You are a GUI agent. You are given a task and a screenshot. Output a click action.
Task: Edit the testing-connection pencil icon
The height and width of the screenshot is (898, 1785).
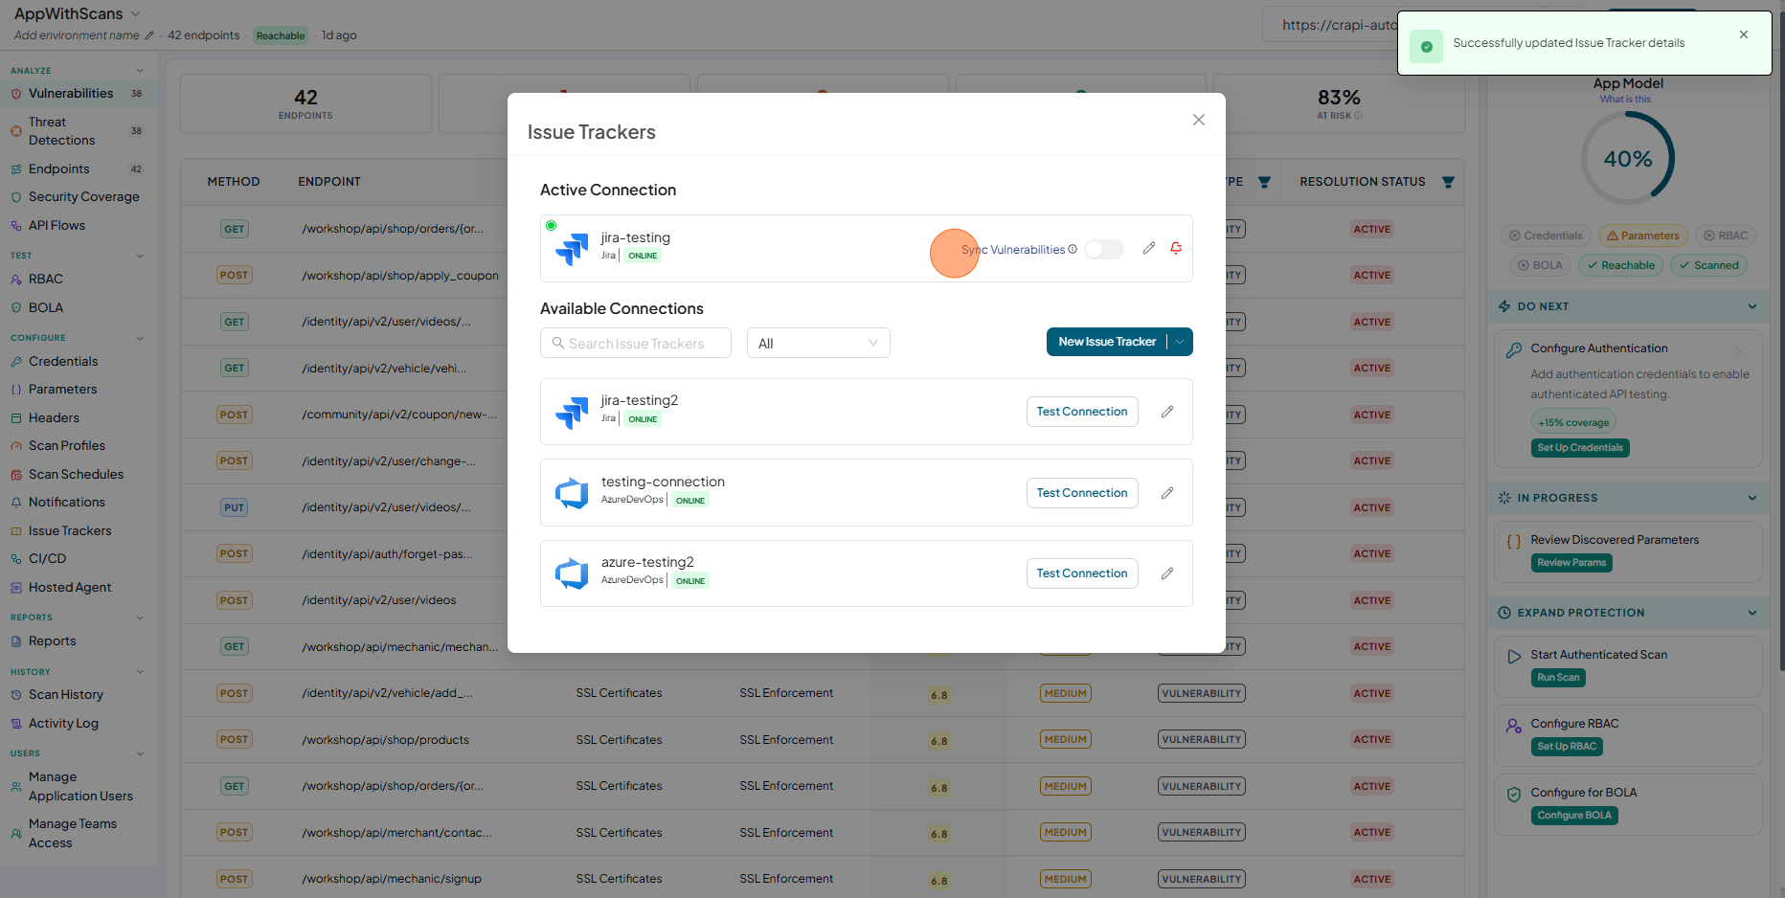[x=1167, y=493]
